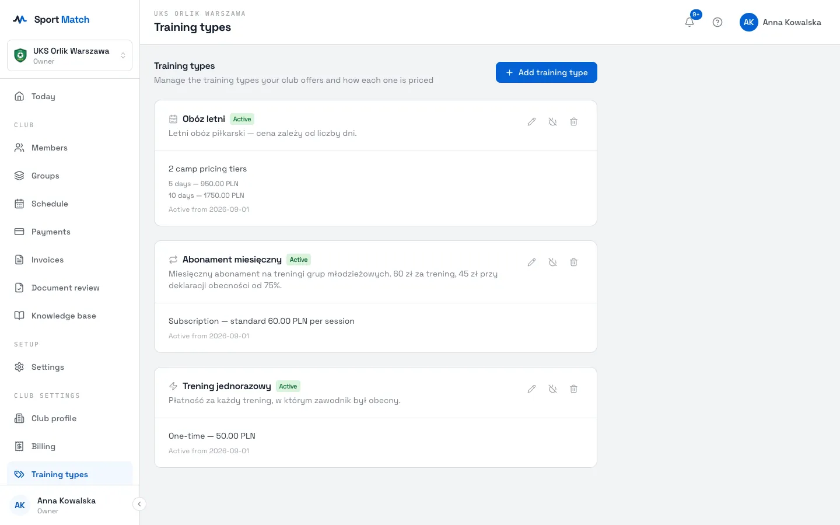Click the Document review check icon
Viewport: 840px width, 525px height.
coord(19,288)
